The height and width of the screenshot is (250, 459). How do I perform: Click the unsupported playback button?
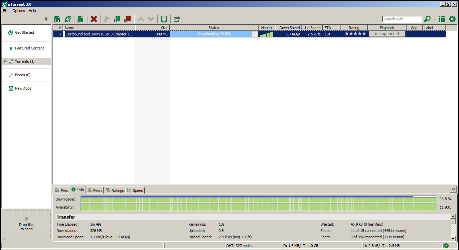pos(387,34)
